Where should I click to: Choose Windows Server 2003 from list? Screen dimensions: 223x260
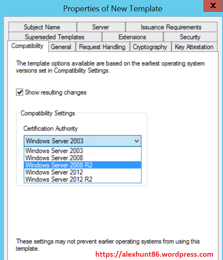point(54,151)
